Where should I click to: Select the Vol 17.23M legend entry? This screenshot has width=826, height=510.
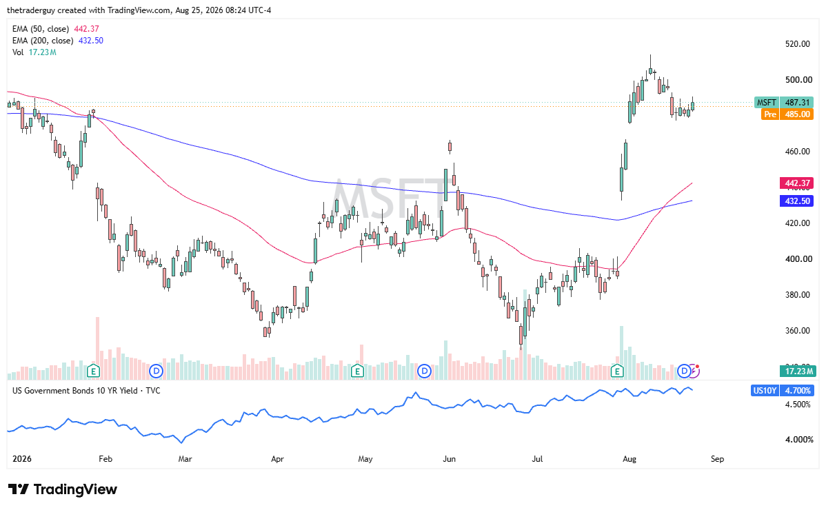(34, 52)
